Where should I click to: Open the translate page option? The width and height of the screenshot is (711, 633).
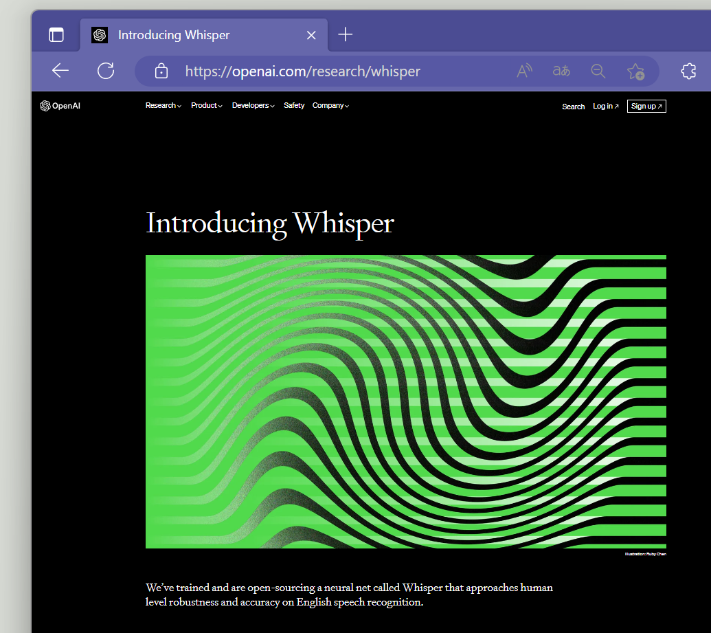[x=561, y=71]
